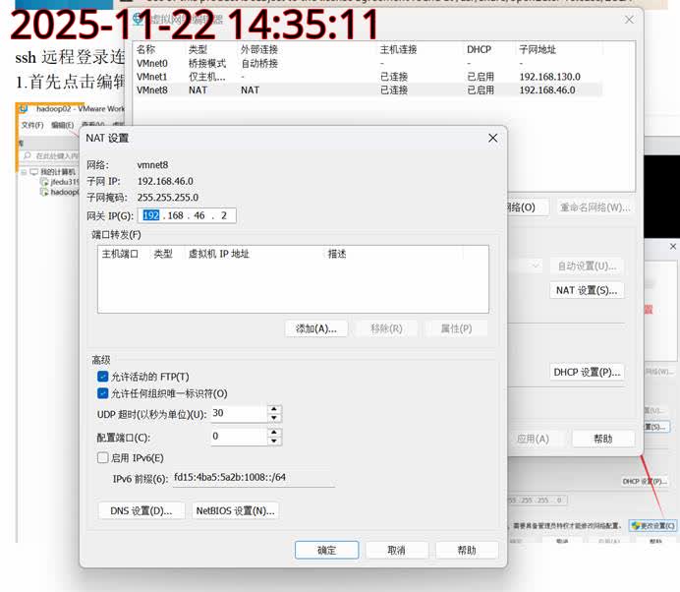Open DNS 设置(D)... dialog

point(142,510)
